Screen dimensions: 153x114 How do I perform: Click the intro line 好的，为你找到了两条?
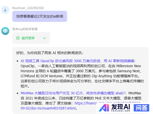[49, 53]
